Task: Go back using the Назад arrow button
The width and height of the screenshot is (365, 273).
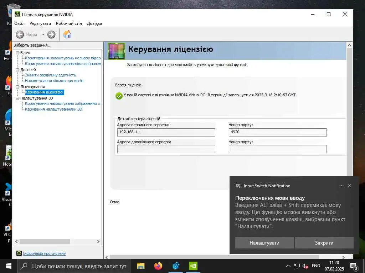Action: tap(20, 34)
